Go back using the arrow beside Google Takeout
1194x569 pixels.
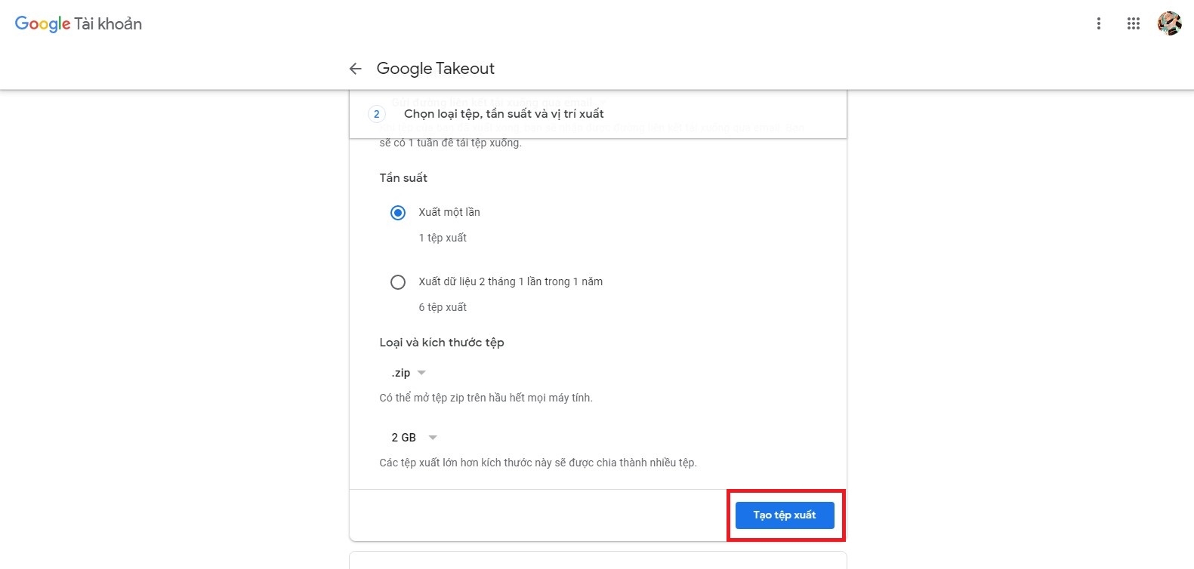355,69
